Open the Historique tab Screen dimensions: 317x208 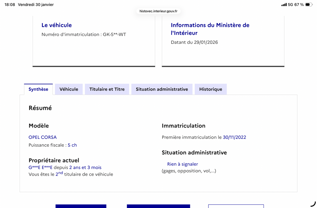point(211,89)
